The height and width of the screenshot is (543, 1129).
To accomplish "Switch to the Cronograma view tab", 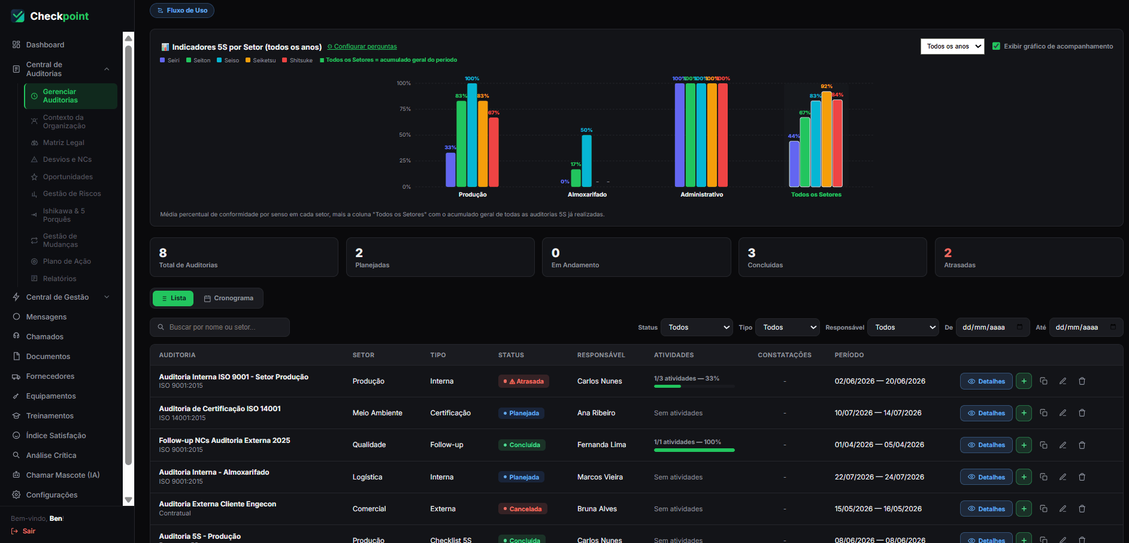I will (x=228, y=298).
